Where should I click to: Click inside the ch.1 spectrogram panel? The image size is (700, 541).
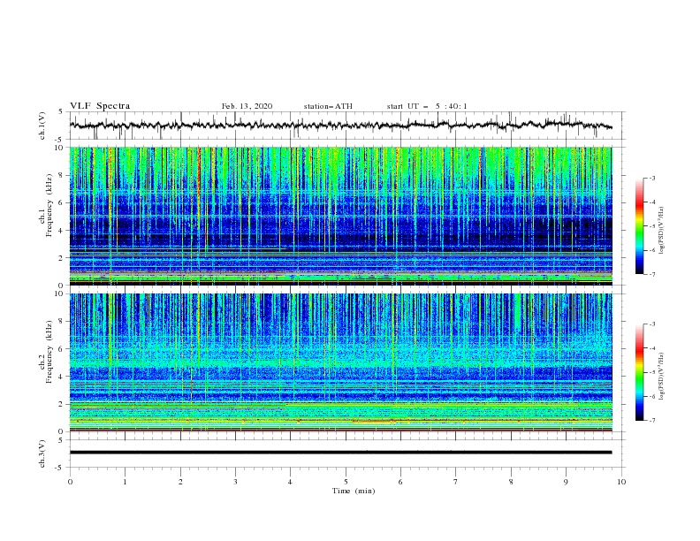[340, 216]
